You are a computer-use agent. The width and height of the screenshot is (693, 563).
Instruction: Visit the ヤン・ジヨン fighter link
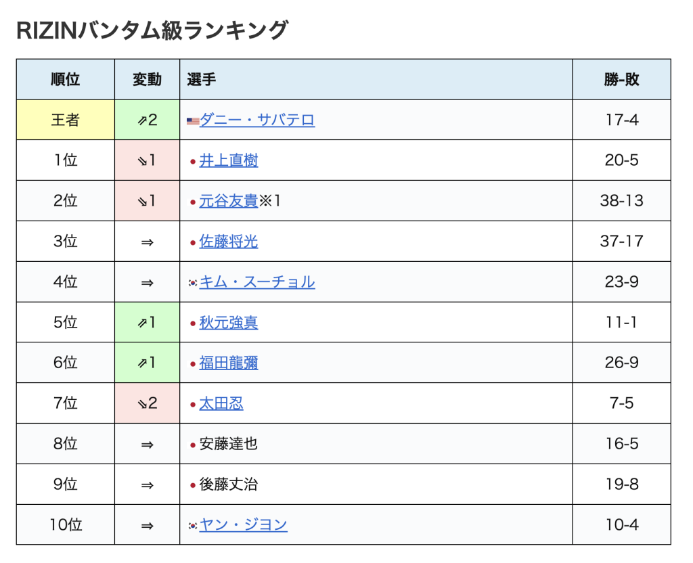tap(244, 525)
